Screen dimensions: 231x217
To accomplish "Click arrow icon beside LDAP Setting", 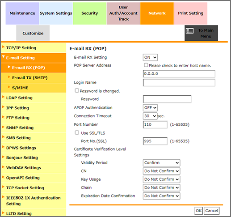I will 3,97.
